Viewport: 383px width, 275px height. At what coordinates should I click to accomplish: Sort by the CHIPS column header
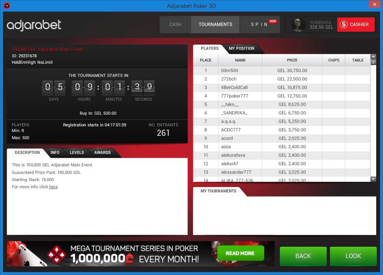click(x=334, y=60)
